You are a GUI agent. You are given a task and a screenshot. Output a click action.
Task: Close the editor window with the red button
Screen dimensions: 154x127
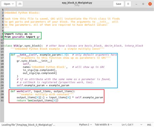pos(150,4)
